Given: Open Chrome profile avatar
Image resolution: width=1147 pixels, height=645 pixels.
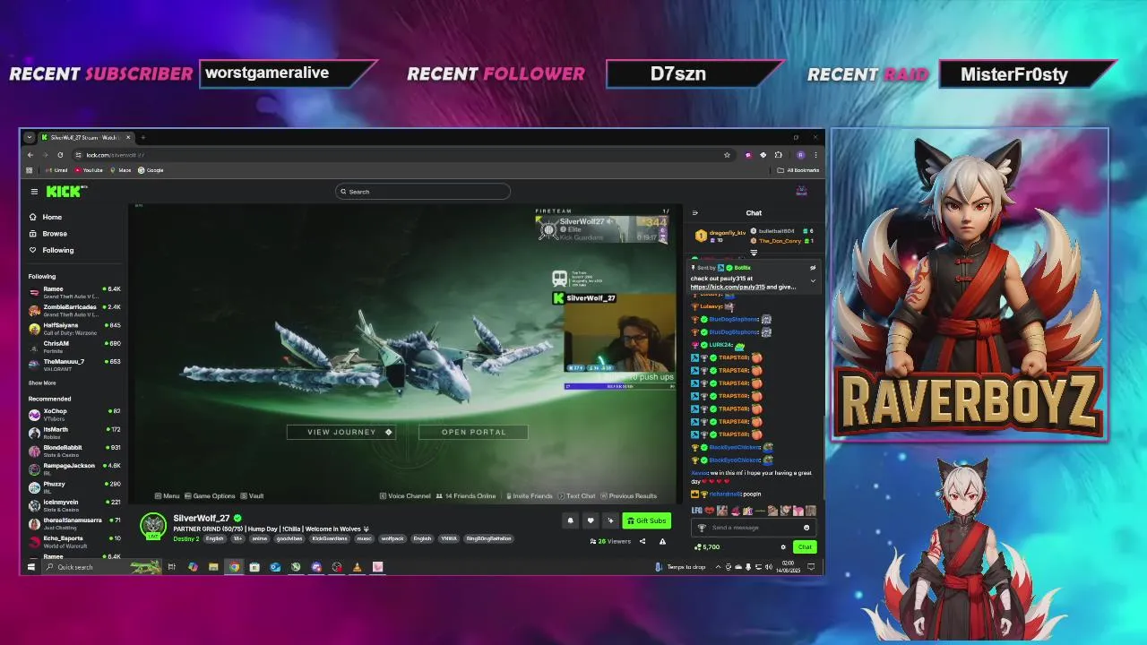Looking at the screenshot, I should coord(800,155).
